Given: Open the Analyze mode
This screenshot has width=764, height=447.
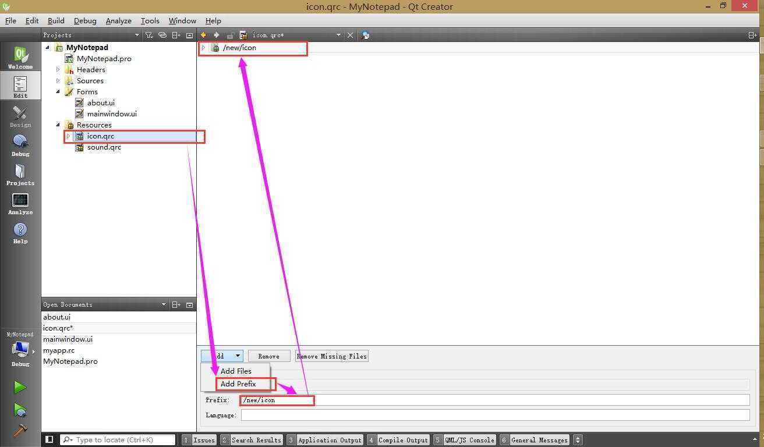Looking at the screenshot, I should pyautogui.click(x=20, y=203).
